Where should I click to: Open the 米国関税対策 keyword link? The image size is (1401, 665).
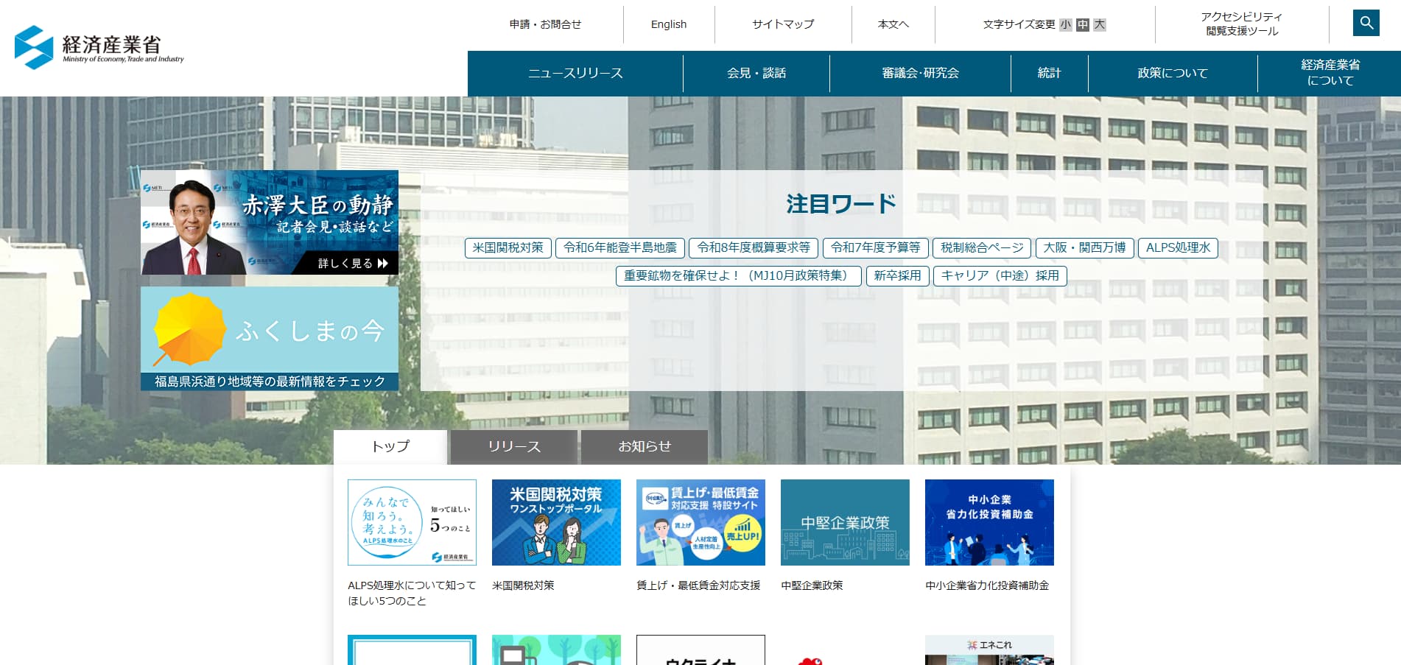[506, 248]
